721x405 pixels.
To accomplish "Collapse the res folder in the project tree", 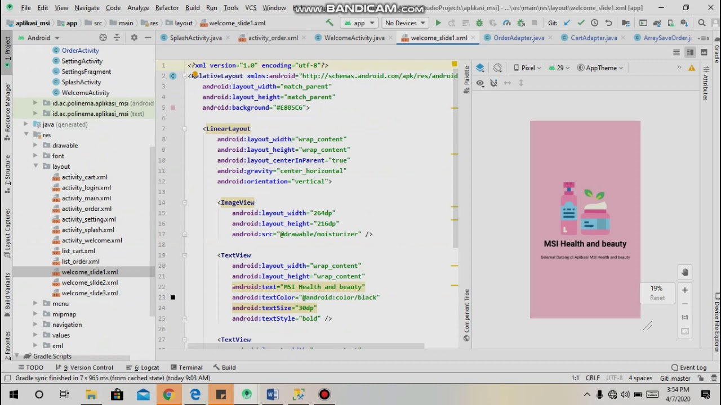I will (x=26, y=135).
